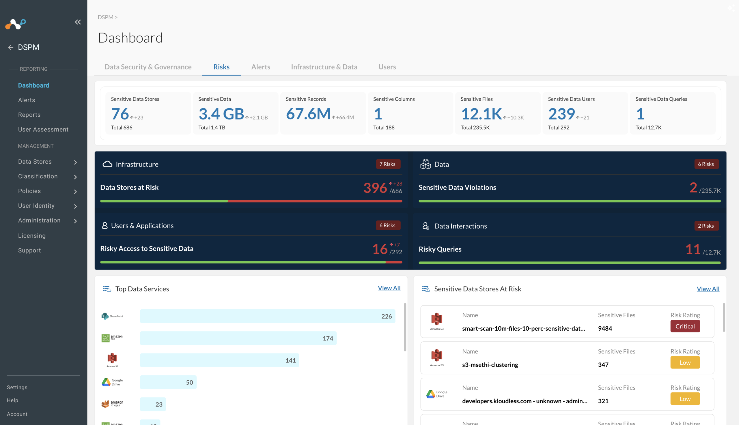The height and width of the screenshot is (425, 739).
Task: Expand the Data Stores menu chevron
Action: [75, 162]
